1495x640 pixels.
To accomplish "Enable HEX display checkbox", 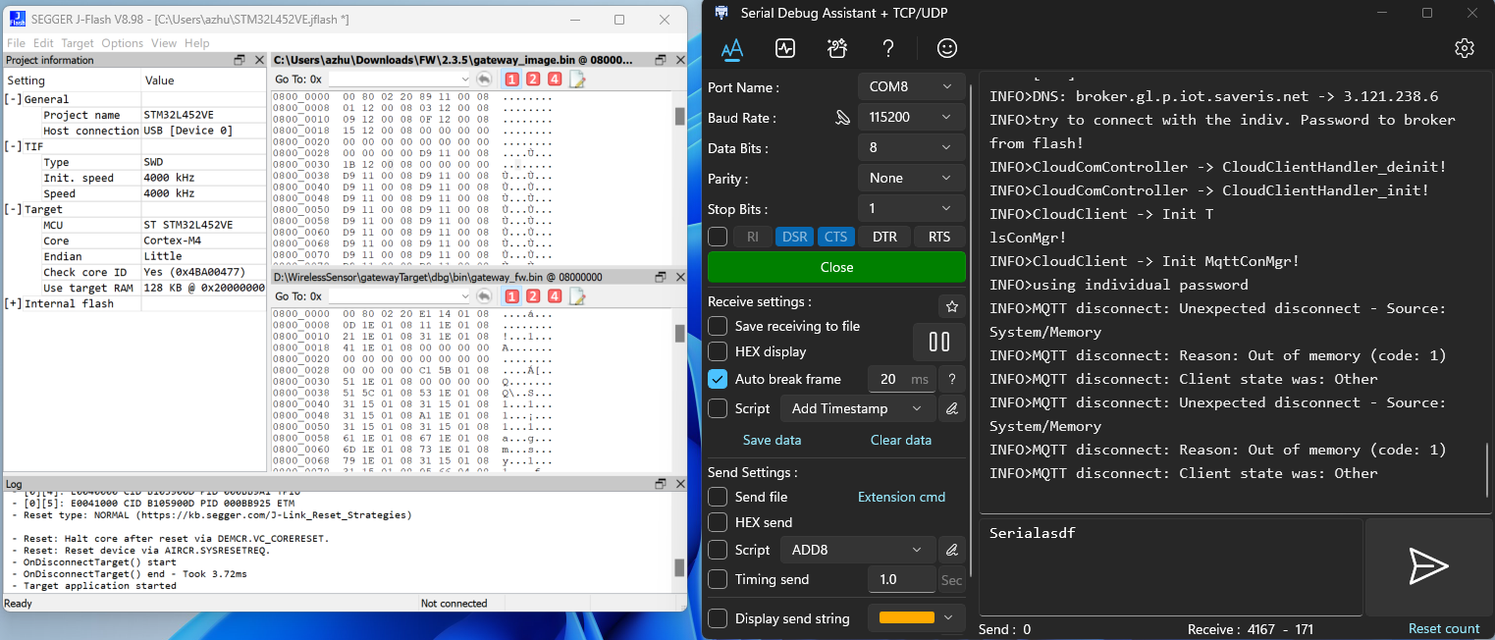I will click(718, 351).
